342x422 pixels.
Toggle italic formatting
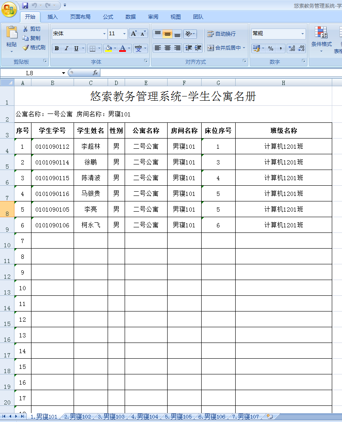pyautogui.click(x=66, y=48)
